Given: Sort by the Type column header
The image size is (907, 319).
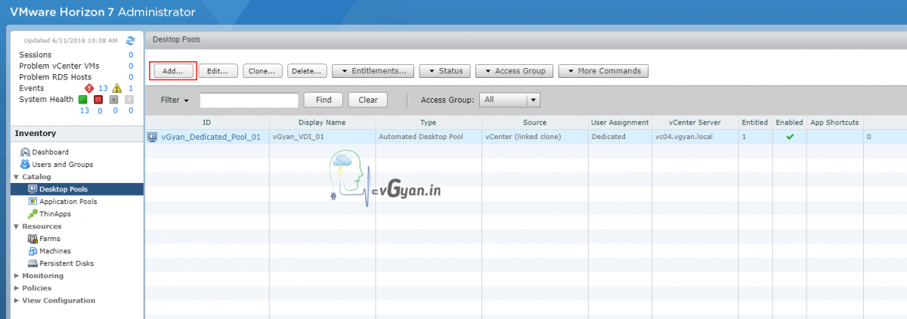Looking at the screenshot, I should [x=429, y=122].
